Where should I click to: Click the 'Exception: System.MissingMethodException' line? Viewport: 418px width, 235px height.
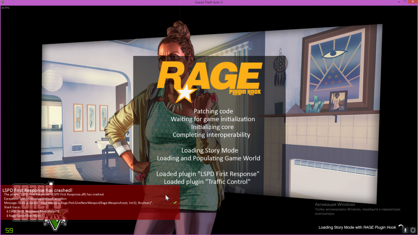35,199
